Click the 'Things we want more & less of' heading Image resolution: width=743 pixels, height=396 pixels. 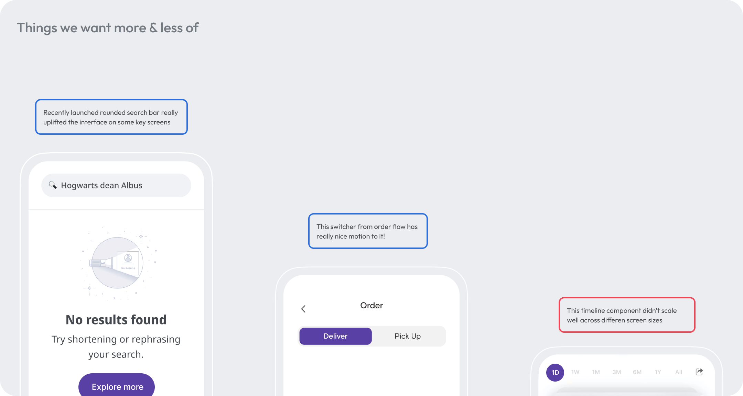(x=108, y=28)
